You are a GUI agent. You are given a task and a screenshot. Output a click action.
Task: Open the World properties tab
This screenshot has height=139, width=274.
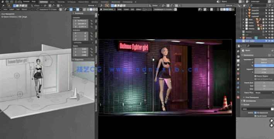coord(238,73)
